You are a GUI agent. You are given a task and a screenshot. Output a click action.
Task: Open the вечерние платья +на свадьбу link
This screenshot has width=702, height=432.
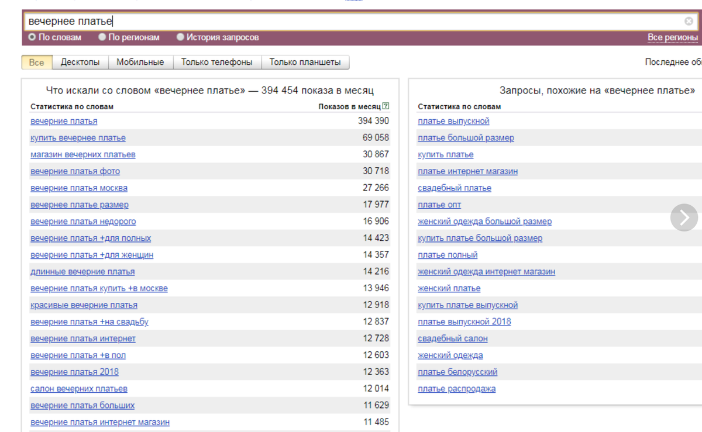pos(90,322)
